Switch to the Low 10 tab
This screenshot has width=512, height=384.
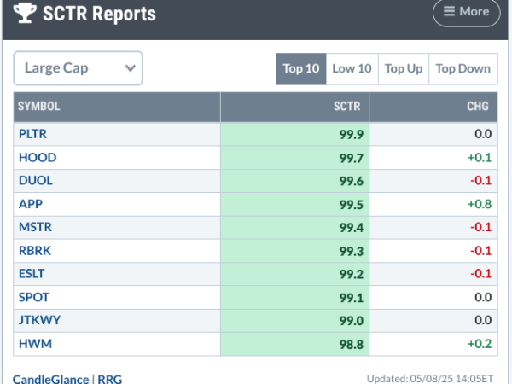352,69
